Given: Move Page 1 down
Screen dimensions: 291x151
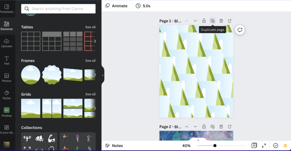Looking at the screenshot, I should (195, 21).
